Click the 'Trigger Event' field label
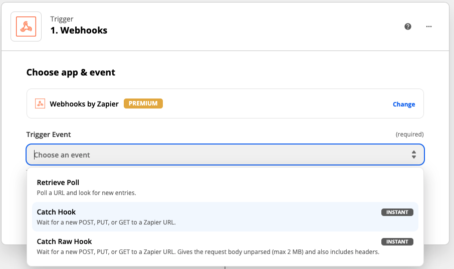Screen dimensions: 454x269 48,134
